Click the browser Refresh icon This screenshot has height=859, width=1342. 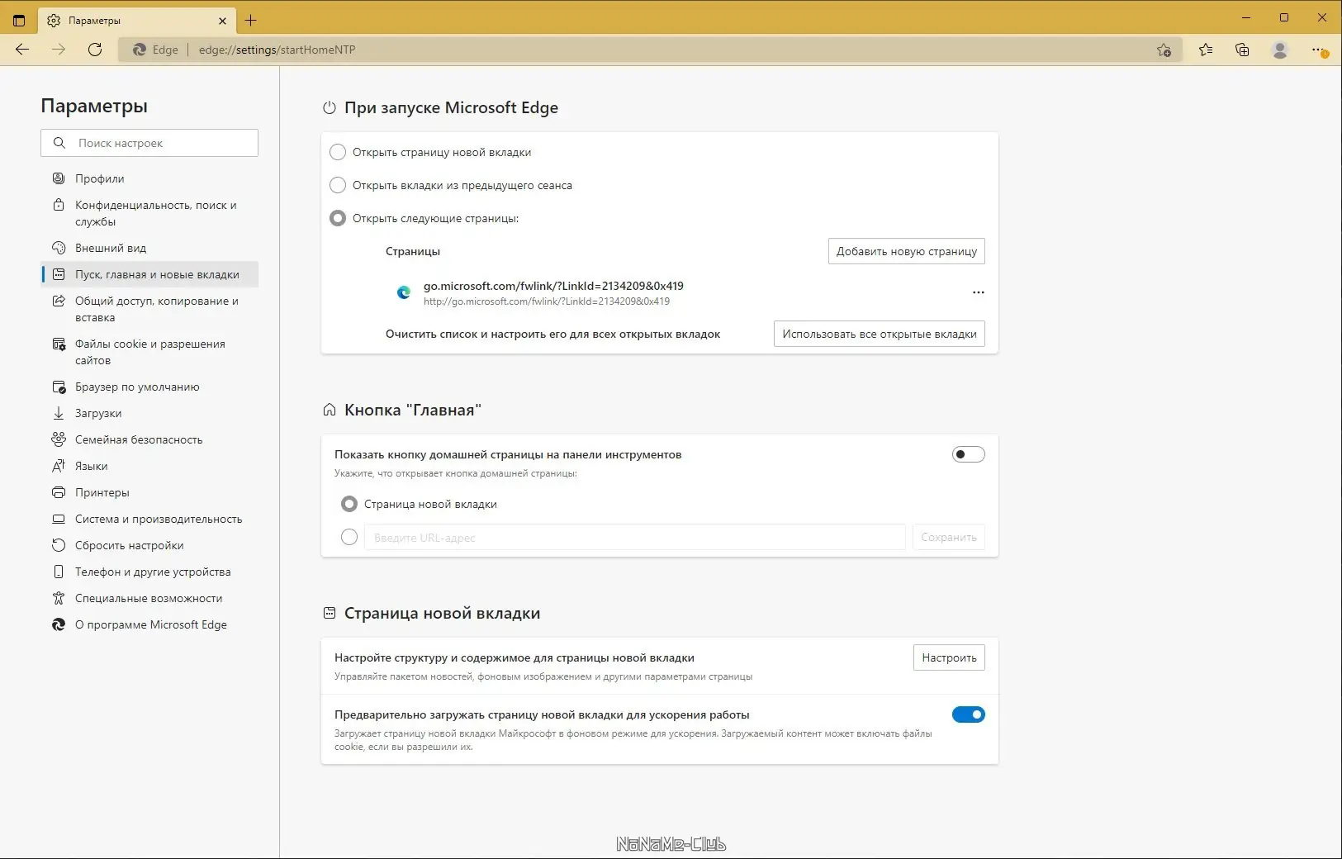95,50
